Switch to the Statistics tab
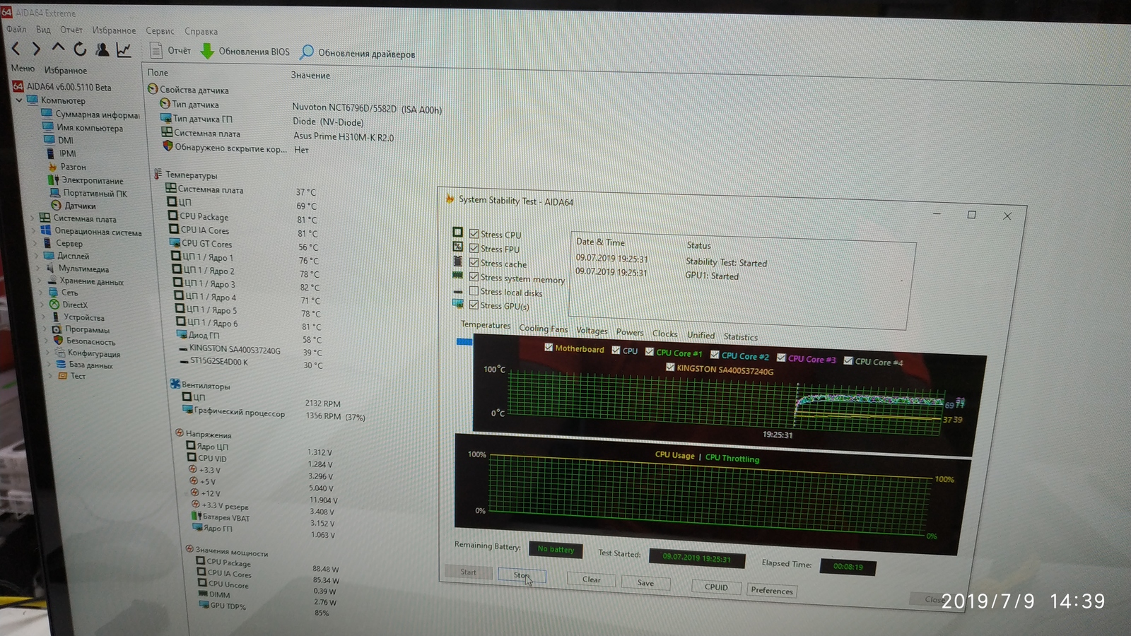The width and height of the screenshot is (1131, 636). [740, 337]
